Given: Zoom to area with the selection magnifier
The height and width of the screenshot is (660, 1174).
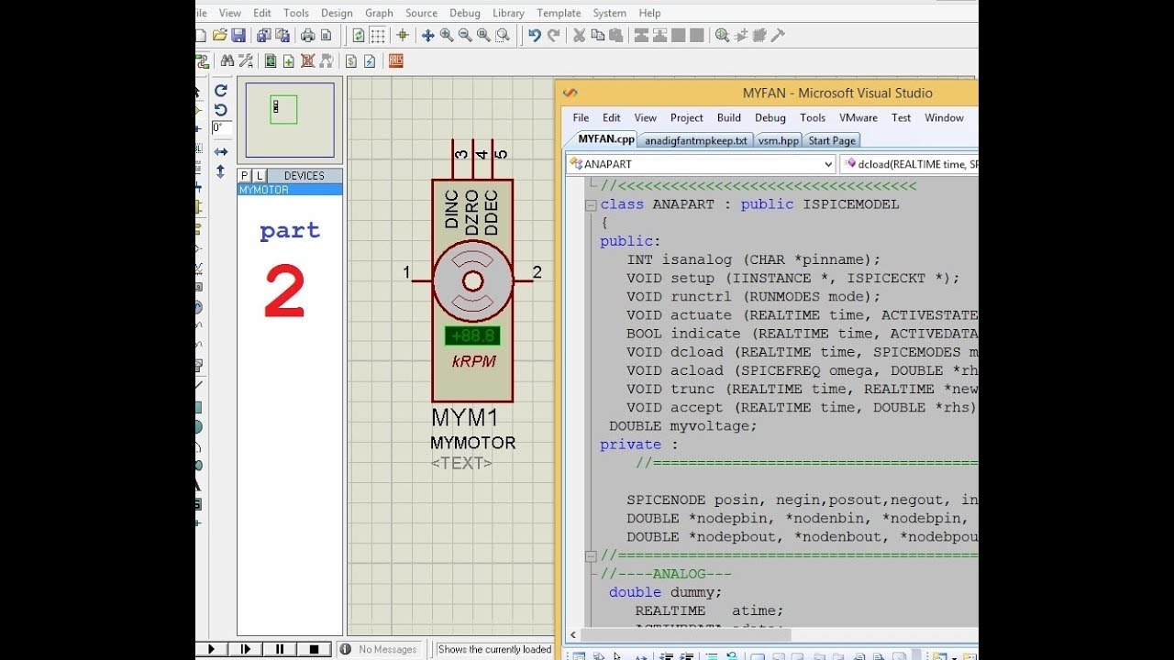Looking at the screenshot, I should [x=503, y=36].
